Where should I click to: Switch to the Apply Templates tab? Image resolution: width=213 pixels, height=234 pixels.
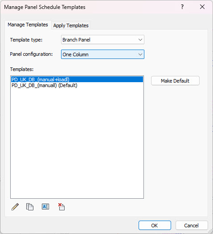71,25
